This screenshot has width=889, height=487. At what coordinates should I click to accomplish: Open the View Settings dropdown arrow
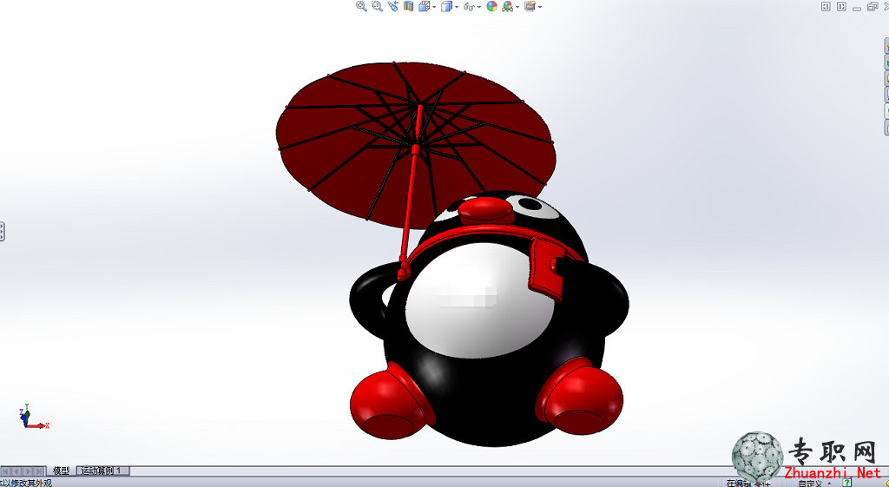click(x=540, y=7)
